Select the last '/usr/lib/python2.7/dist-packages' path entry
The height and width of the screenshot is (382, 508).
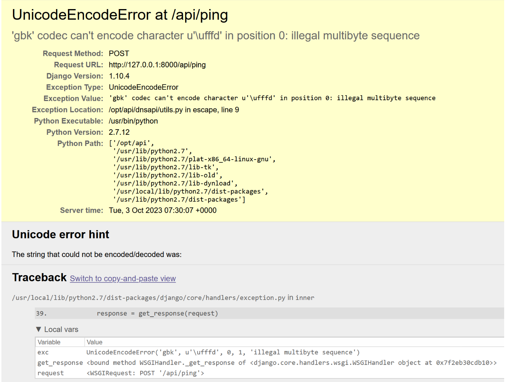click(x=179, y=199)
